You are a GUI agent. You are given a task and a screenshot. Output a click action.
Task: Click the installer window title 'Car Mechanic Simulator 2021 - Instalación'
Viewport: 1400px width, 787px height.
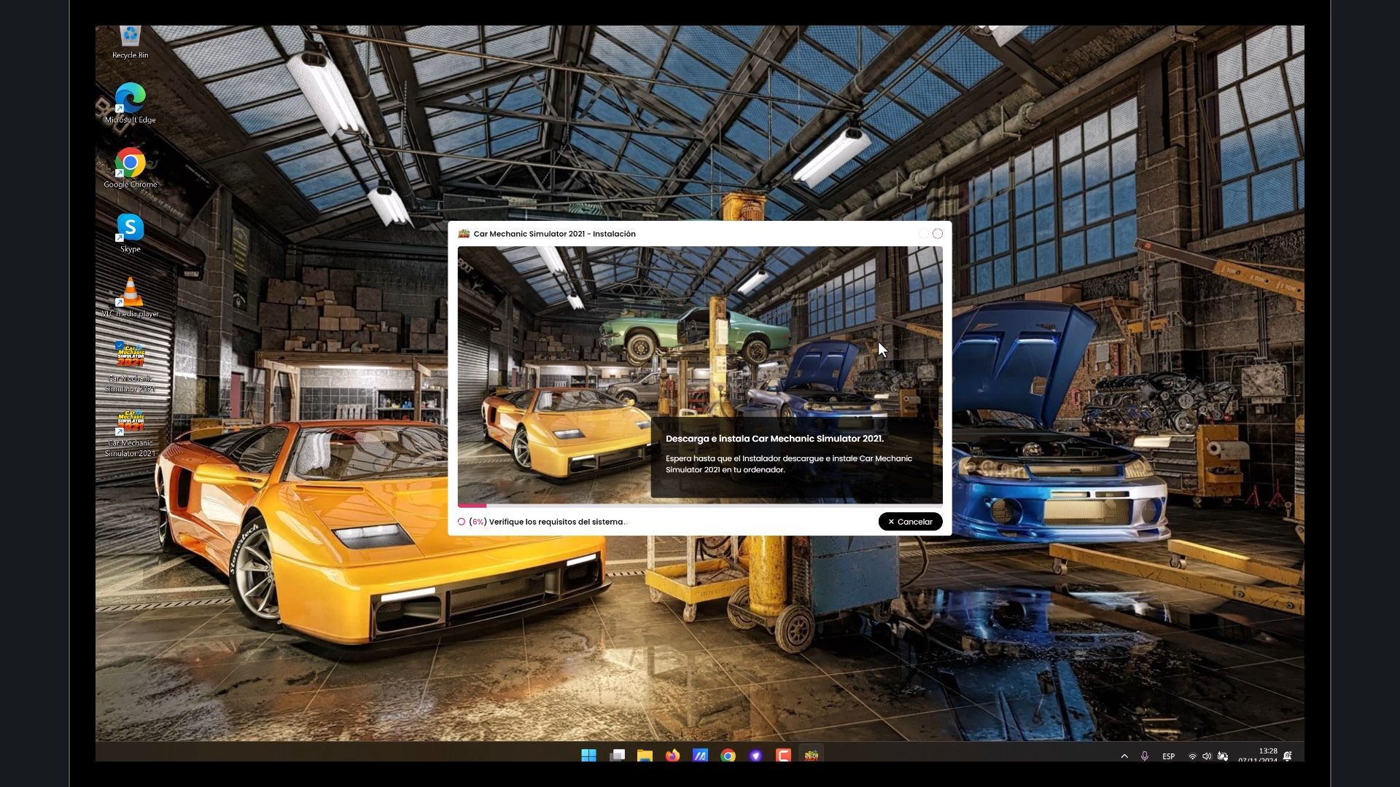click(x=554, y=234)
